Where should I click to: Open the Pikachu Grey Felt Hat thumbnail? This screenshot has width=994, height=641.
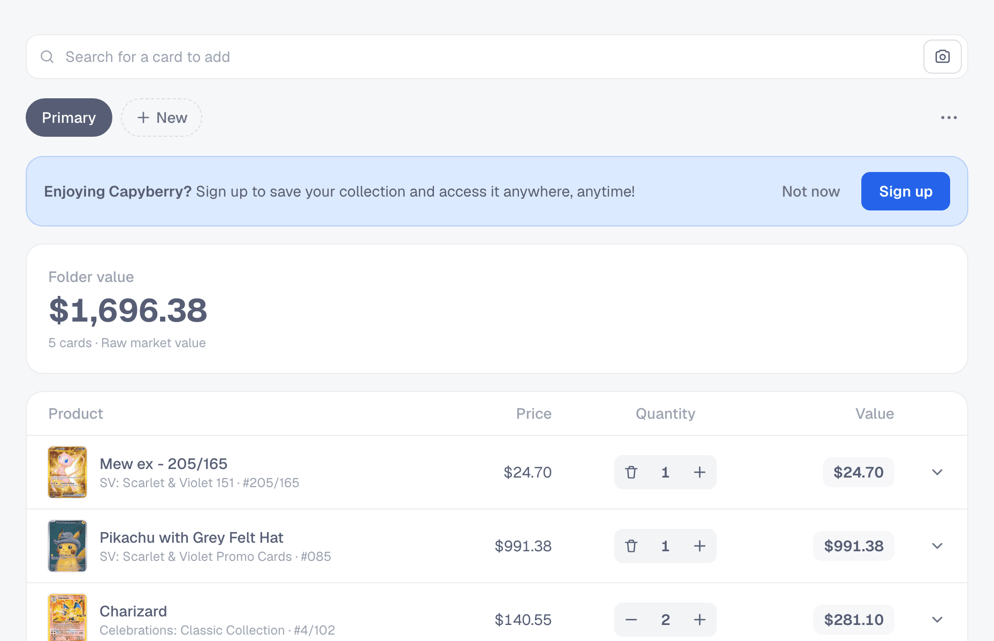coord(67,546)
